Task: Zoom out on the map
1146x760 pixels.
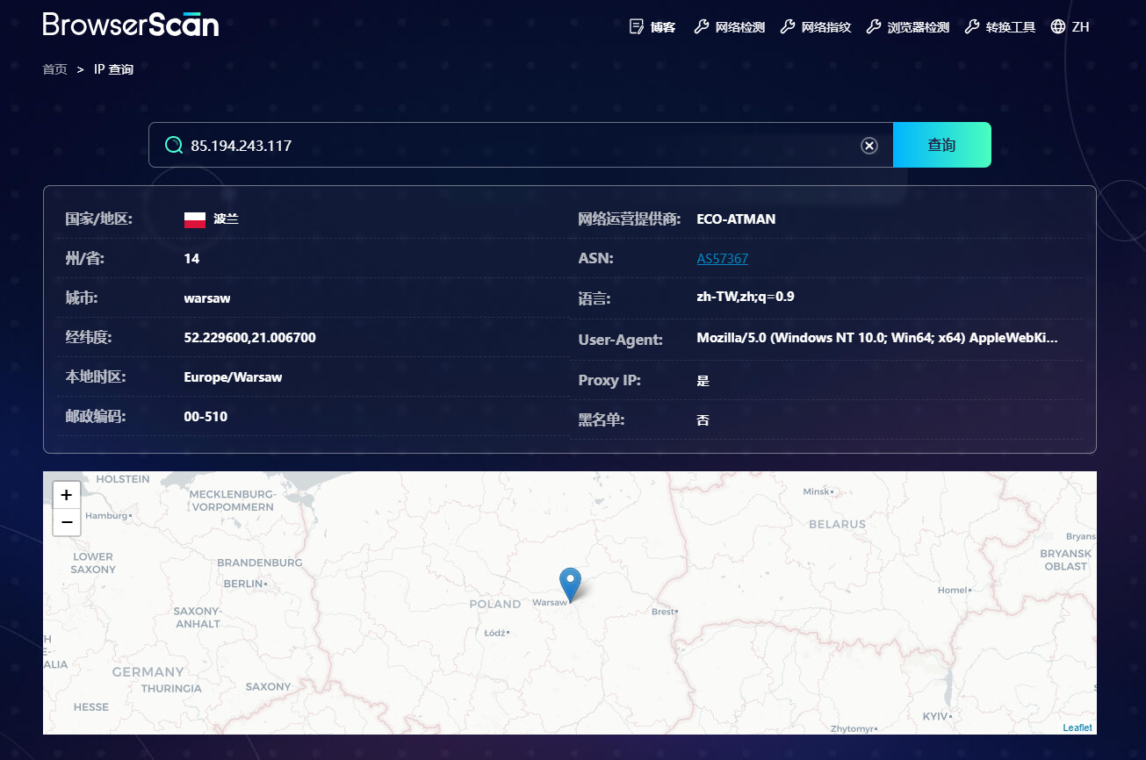Action: [x=67, y=522]
